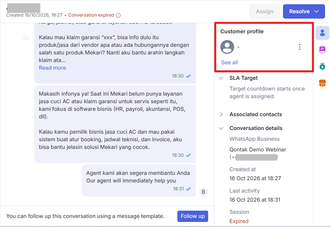
Task: Click See all in Customer profile
Action: coord(229,63)
